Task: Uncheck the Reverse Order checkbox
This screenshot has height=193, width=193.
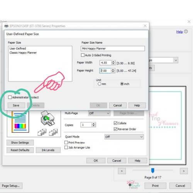Action: click(x=115, y=129)
